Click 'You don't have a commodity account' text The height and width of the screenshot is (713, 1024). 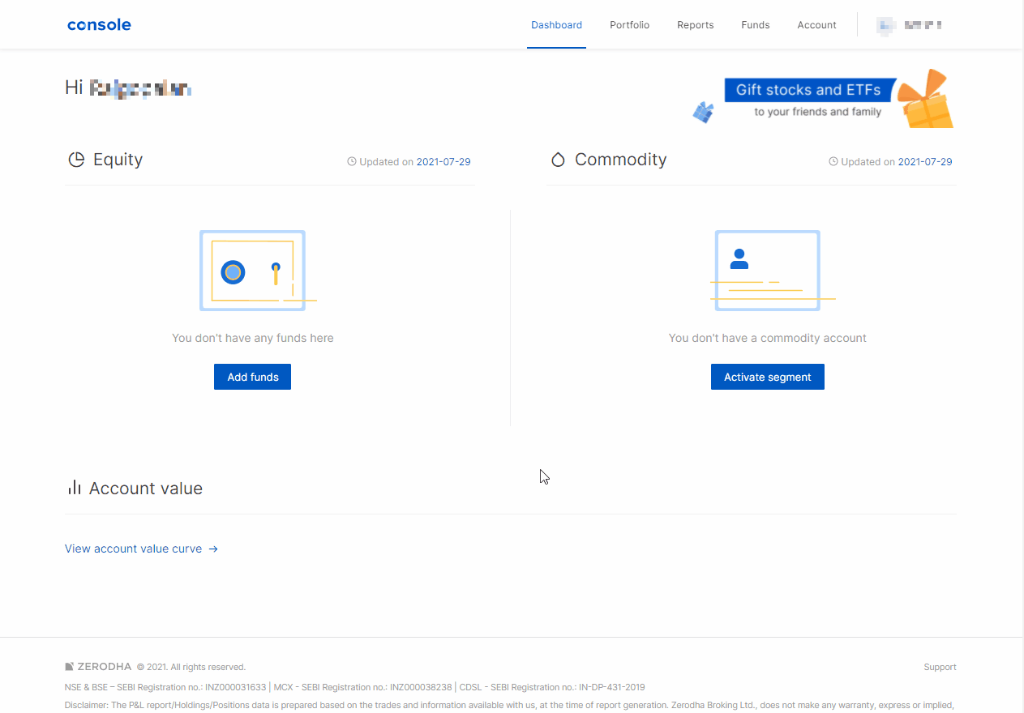pyautogui.click(x=768, y=338)
